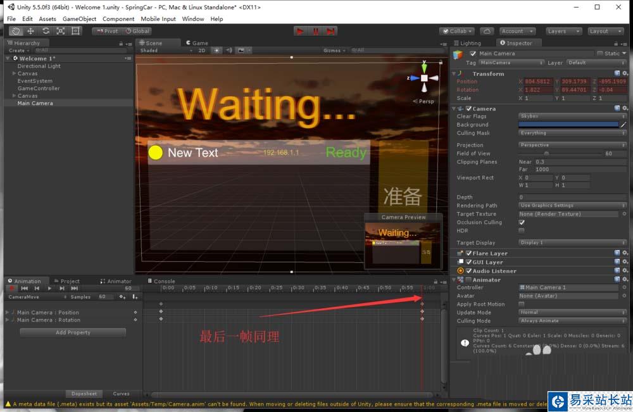Select the Scale tool in the toolbar
Image resolution: width=633 pixels, height=412 pixels.
tap(61, 31)
